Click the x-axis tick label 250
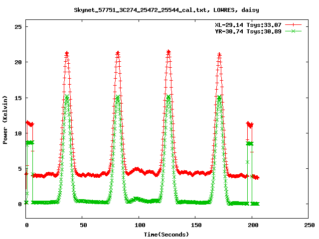319x239 pixels. pyautogui.click(x=310, y=225)
